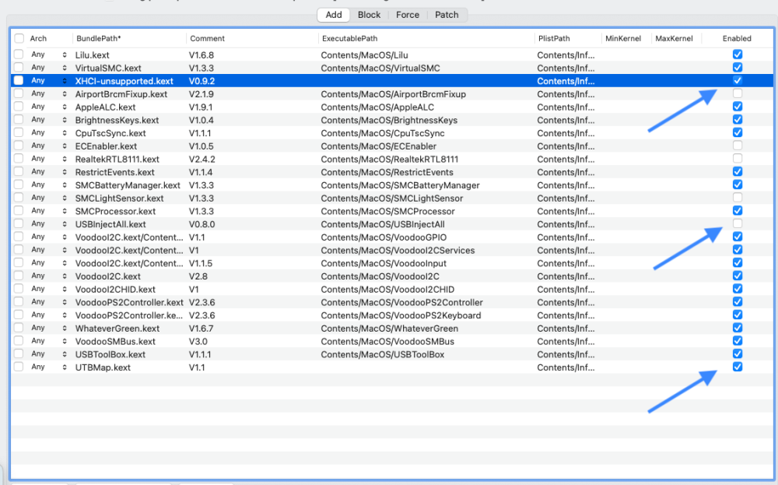Click comment V1.6.7 for WhateverGreen

point(201,329)
